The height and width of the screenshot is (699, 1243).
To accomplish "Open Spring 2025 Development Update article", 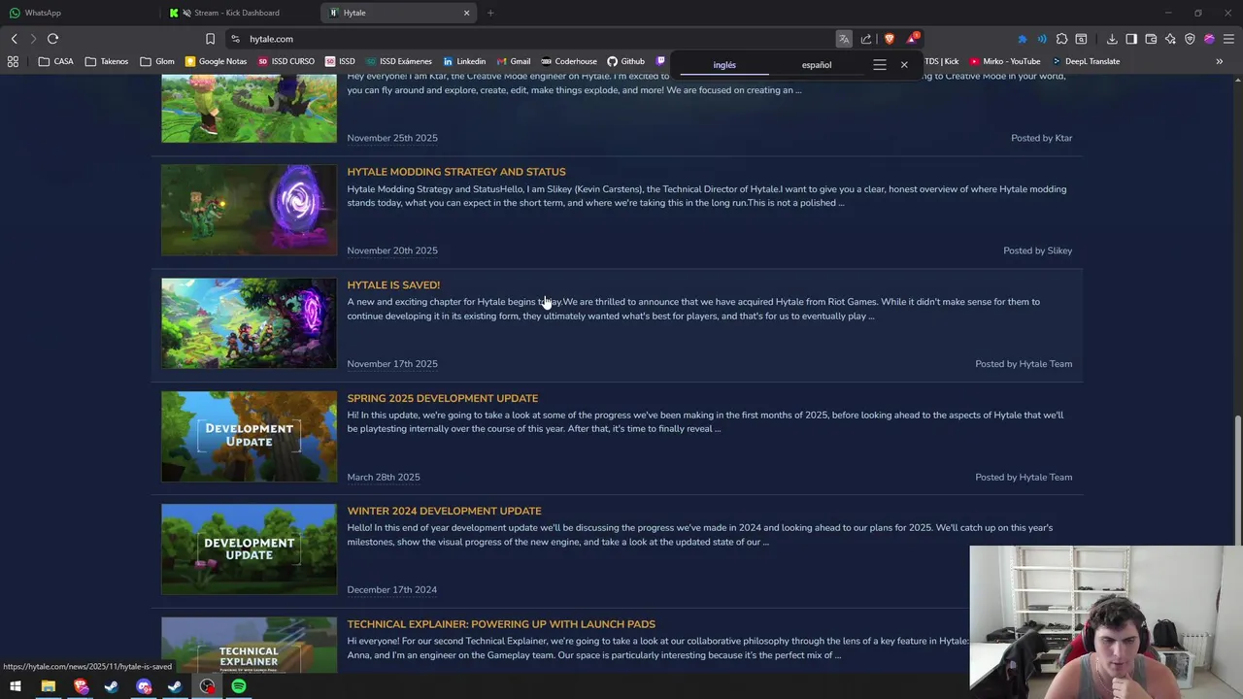I will [443, 398].
